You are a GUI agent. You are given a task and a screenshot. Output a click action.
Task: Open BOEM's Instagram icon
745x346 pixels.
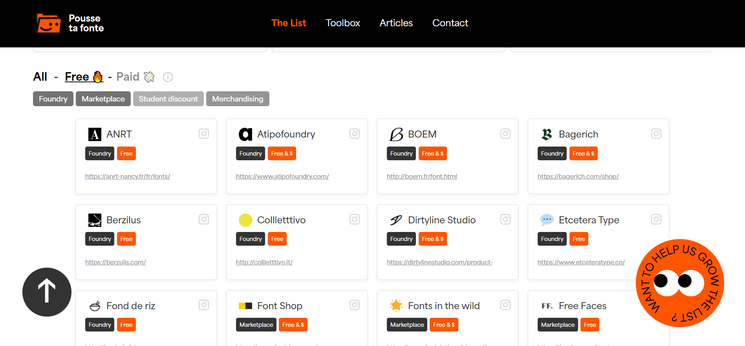(x=505, y=134)
